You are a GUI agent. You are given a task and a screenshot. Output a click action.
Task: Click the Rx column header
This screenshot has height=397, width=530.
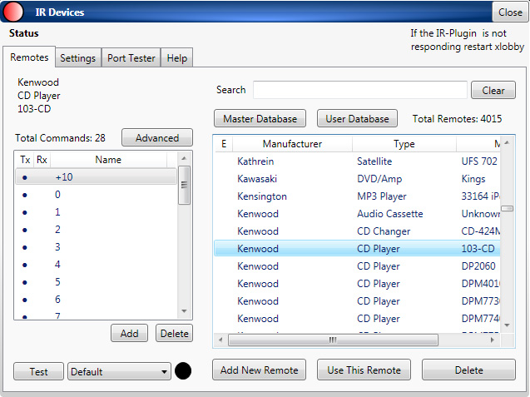[x=42, y=160]
